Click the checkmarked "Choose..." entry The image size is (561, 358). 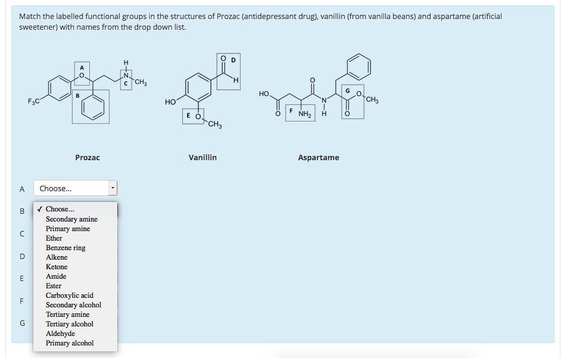click(x=60, y=208)
